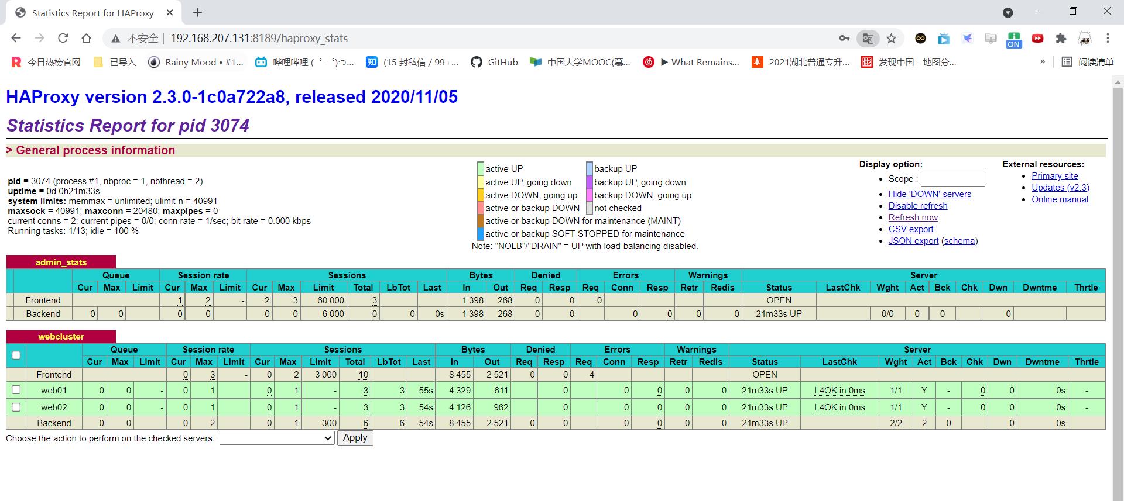Click web02 L4OK in 0ms check
Viewport: 1124px width, 501px height.
click(839, 407)
